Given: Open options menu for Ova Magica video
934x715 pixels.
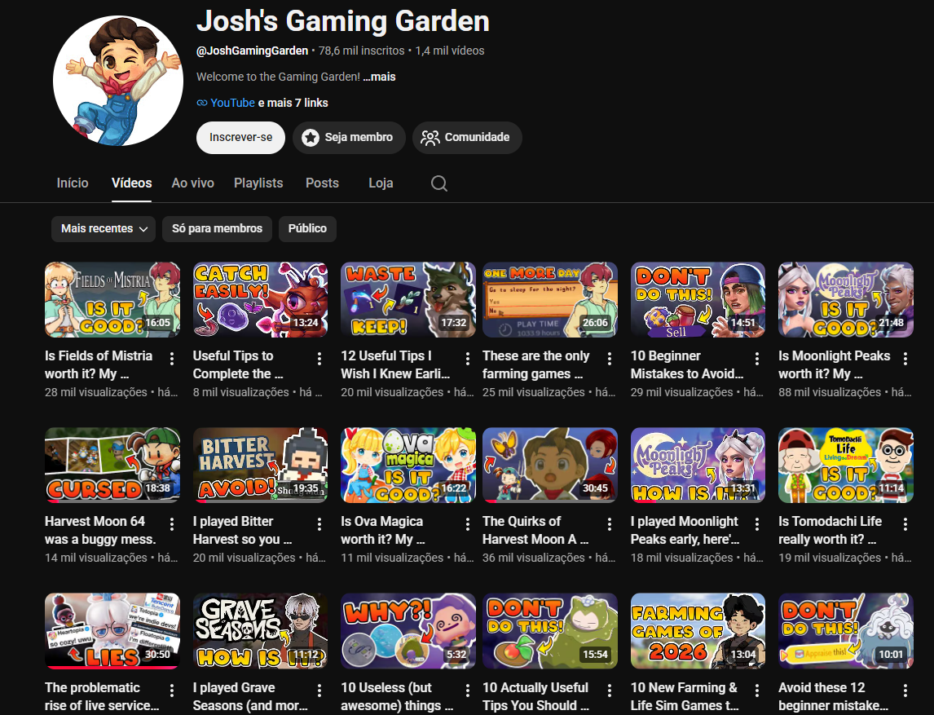Looking at the screenshot, I should pyautogui.click(x=468, y=523).
